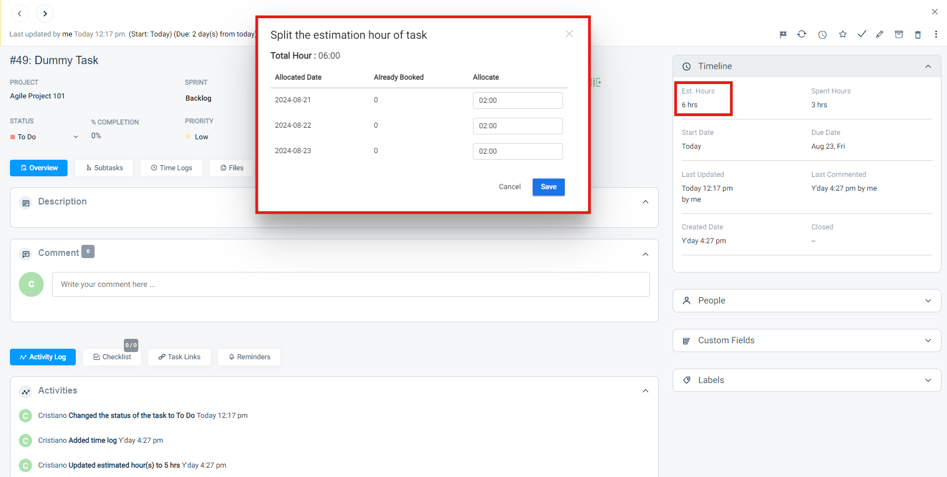Image resolution: width=947 pixels, height=477 pixels.
Task: Go to next task arrow
Action: 45,13
